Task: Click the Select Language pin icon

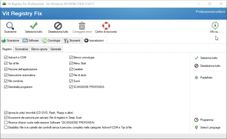Action: click(x=196, y=128)
